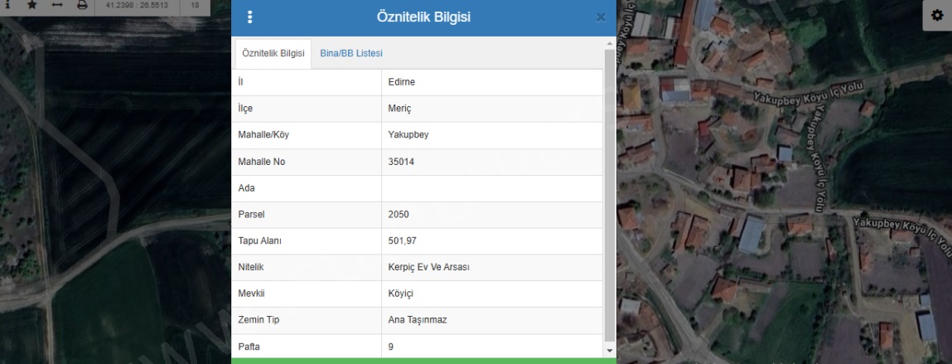
Task: Click the info icon in the map toolbar
Action: [x=7, y=5]
